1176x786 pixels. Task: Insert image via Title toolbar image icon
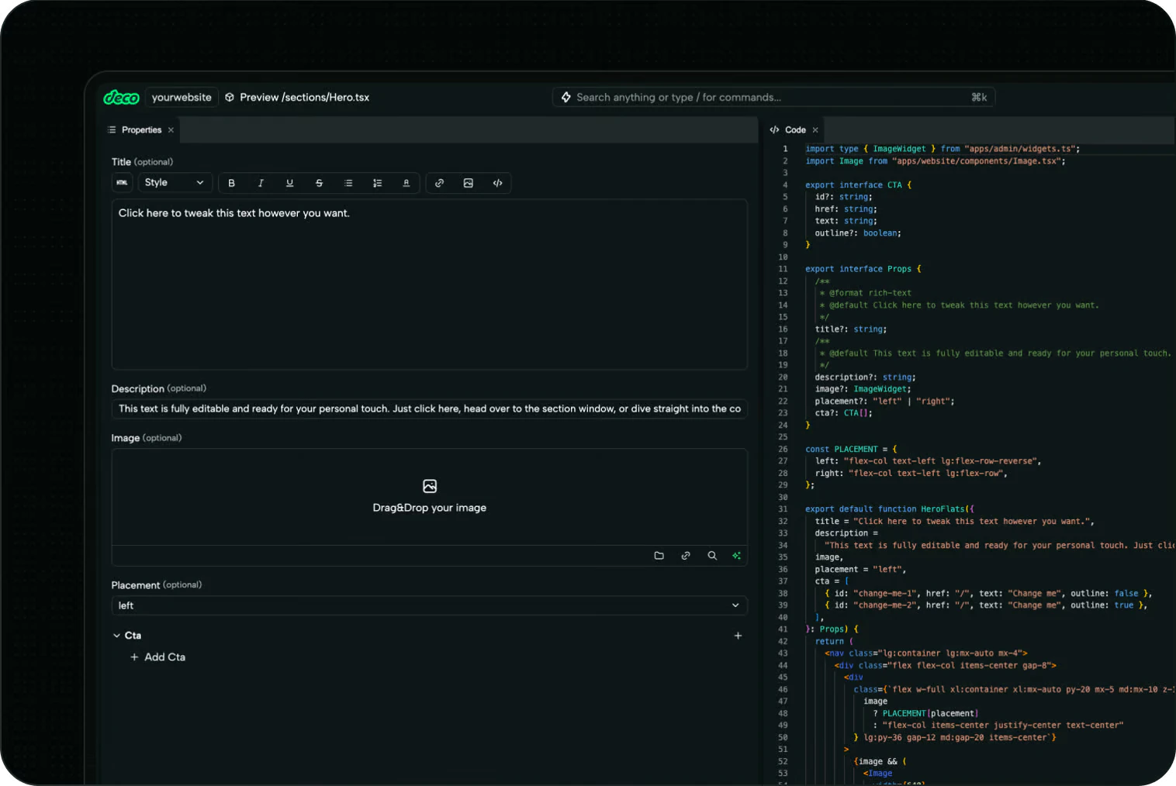(469, 183)
